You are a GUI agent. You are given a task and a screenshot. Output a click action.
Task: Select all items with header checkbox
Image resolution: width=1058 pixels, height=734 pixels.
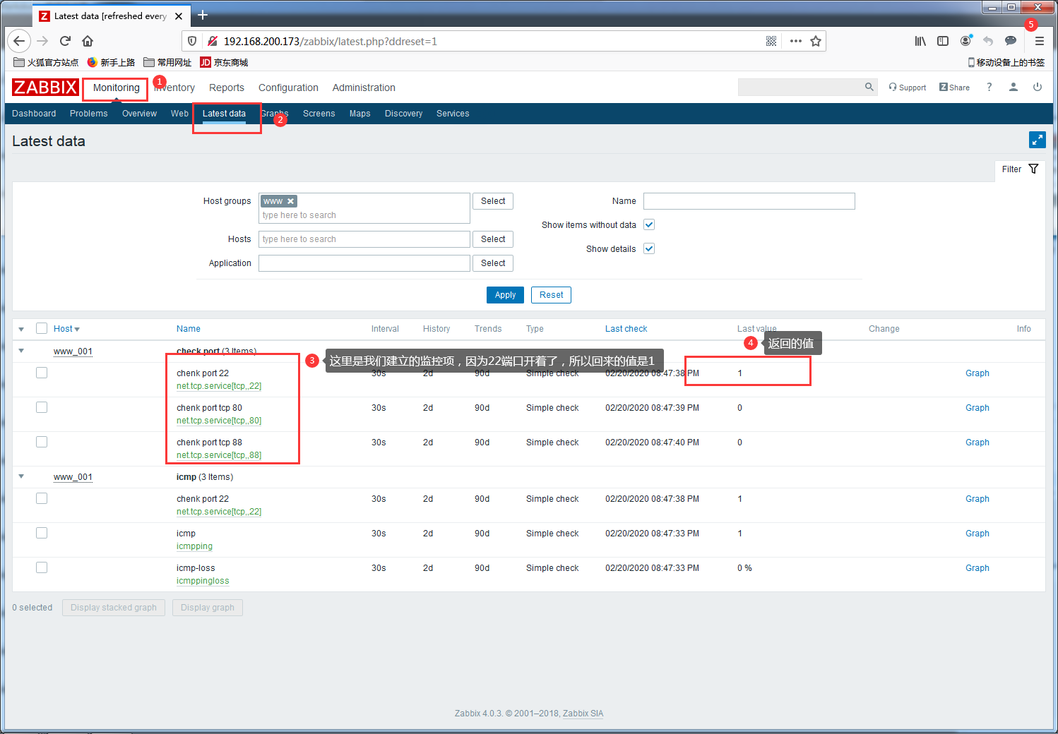42,328
